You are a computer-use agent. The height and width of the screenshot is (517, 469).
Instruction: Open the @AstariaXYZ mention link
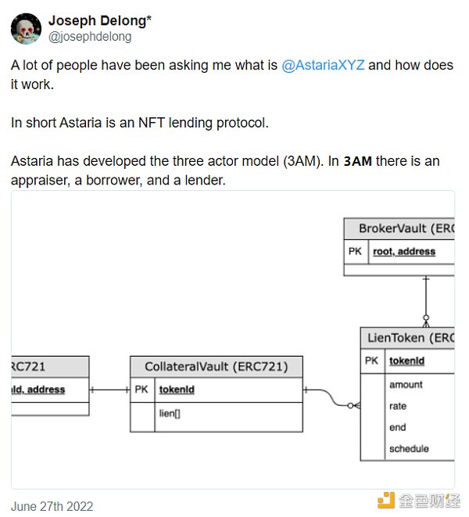pos(322,66)
